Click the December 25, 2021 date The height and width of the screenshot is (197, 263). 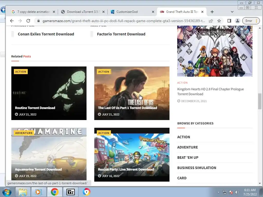pyautogui.click(x=194, y=101)
